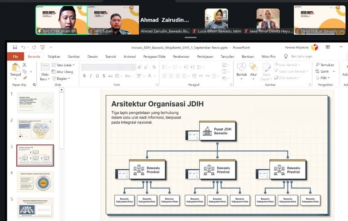Select slide 4 thumbnail in panel
Screen dimensions: 348x221
point(35,182)
